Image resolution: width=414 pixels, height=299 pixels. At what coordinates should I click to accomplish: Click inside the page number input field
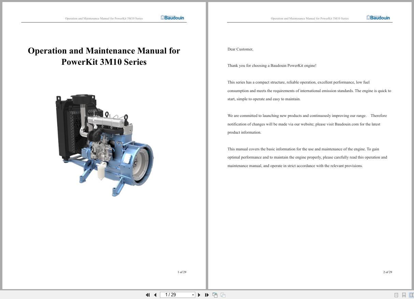[x=172, y=295]
